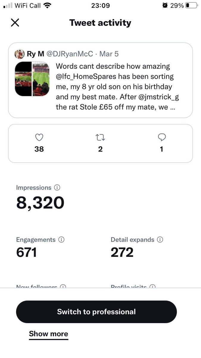Screen dimensions: 201x358
Task: Tap the retweet arrows icon
Action: [100, 137]
